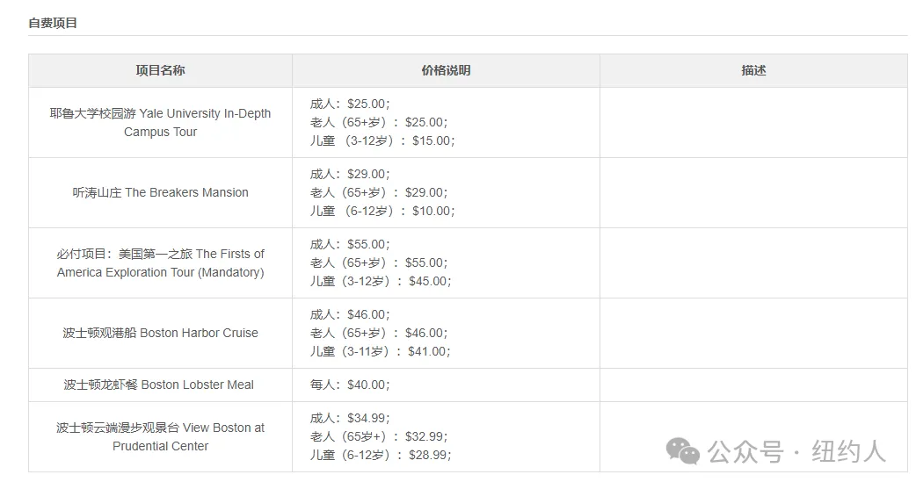Viewport: 916px width, 489px height.
Task: Click the 公众号 · 纽约人 watermark text
Action: point(796,451)
